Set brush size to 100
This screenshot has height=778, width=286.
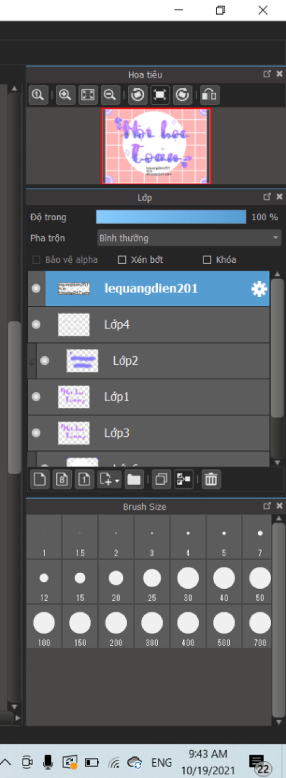click(44, 627)
